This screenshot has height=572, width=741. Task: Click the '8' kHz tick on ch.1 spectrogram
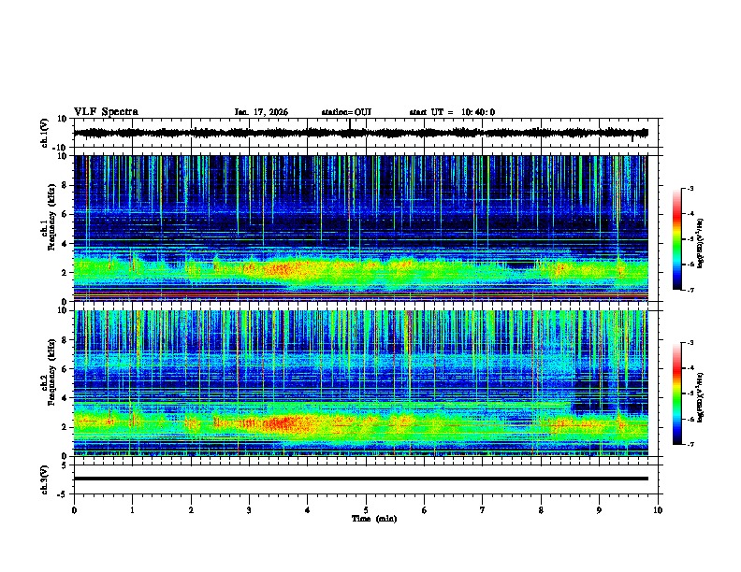[65, 185]
